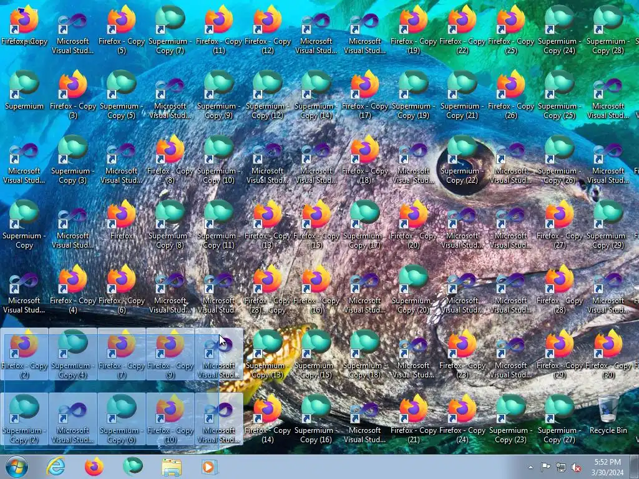This screenshot has height=479, width=639.
Task: Select Firefox - Copy (14) icon
Action: [267, 419]
